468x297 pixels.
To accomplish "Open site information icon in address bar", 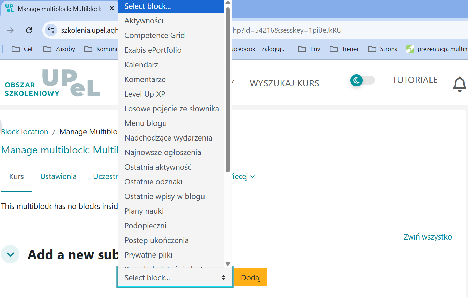I will tap(51, 30).
